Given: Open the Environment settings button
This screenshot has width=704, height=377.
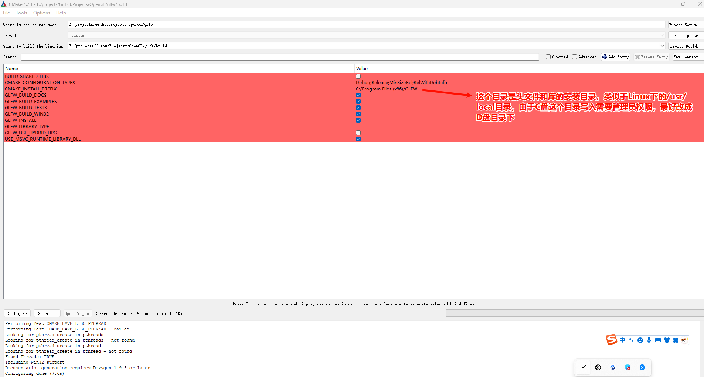Looking at the screenshot, I should click(688, 57).
